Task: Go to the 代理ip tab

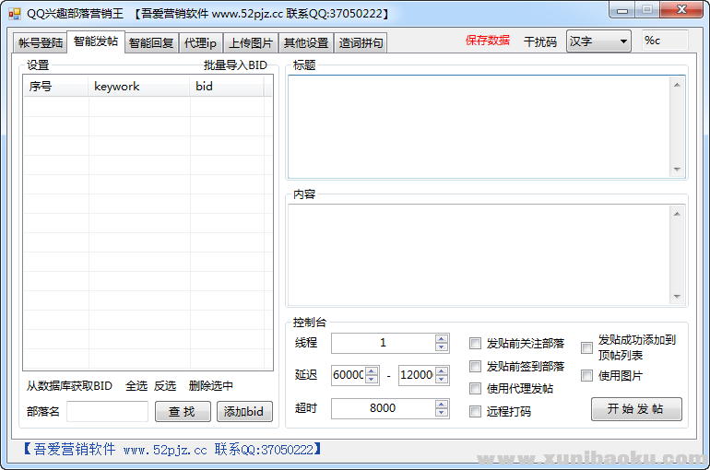Action: pos(200,43)
